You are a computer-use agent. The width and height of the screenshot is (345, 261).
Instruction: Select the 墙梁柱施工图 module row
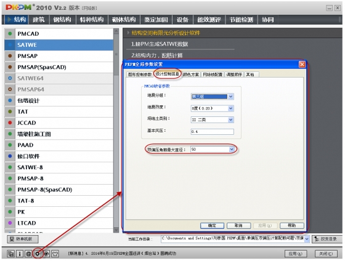point(59,134)
